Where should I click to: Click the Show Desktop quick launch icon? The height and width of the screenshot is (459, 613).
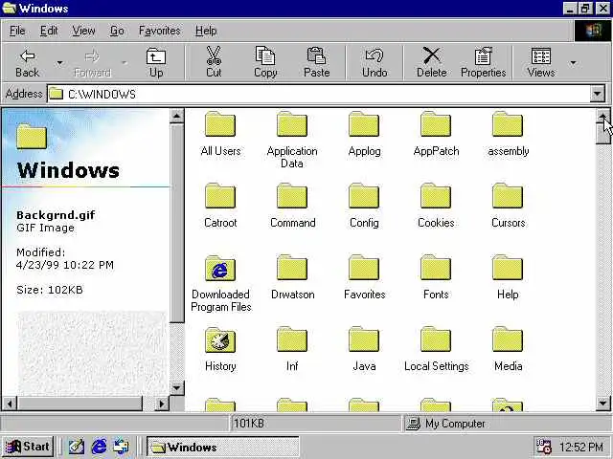pyautogui.click(x=77, y=447)
